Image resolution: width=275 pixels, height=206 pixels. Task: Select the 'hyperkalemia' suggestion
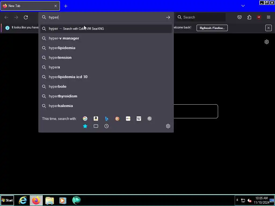pos(106,106)
